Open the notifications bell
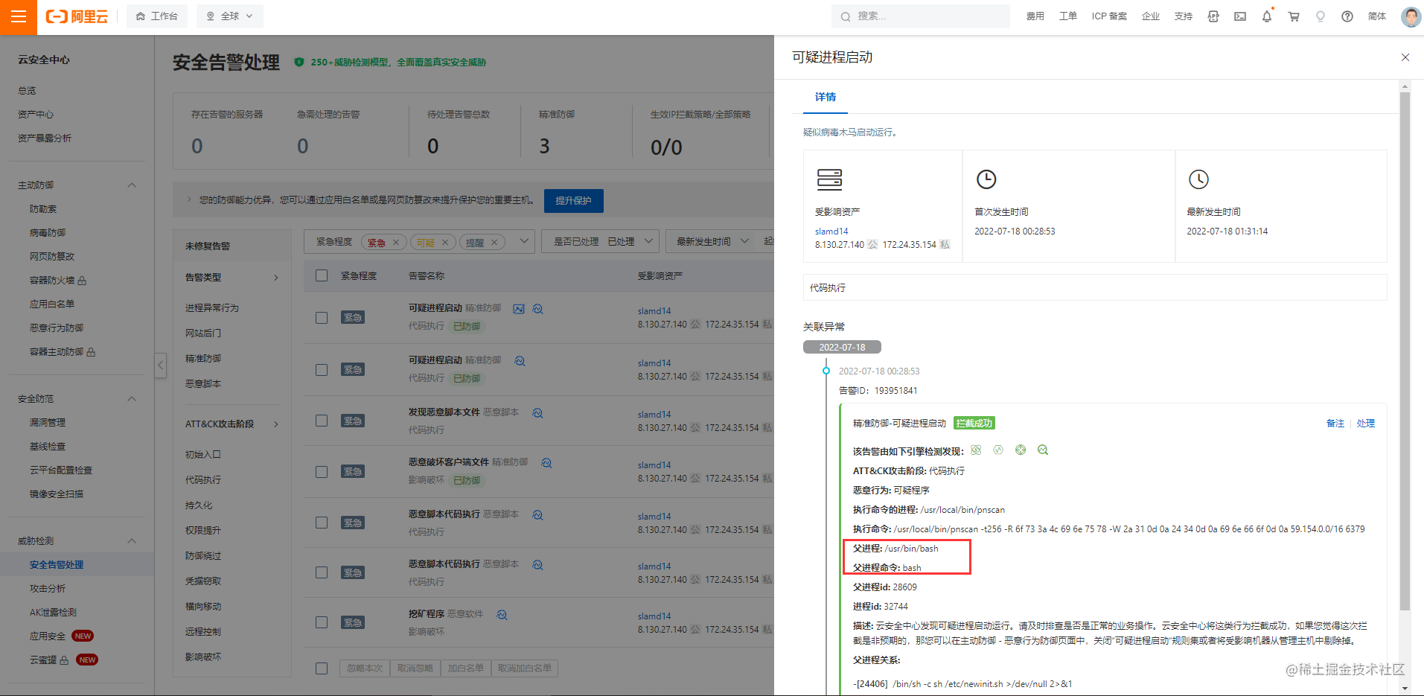The image size is (1424, 696). coord(1267,16)
